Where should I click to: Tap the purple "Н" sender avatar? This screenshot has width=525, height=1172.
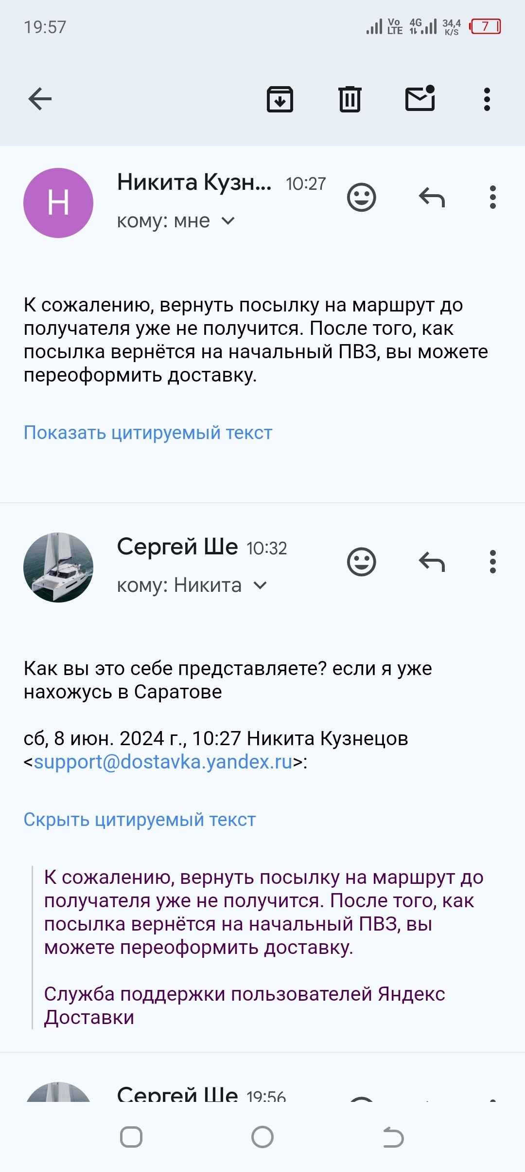click(58, 203)
